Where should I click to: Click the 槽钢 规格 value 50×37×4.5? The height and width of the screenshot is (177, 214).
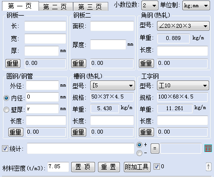[x=112, y=97]
